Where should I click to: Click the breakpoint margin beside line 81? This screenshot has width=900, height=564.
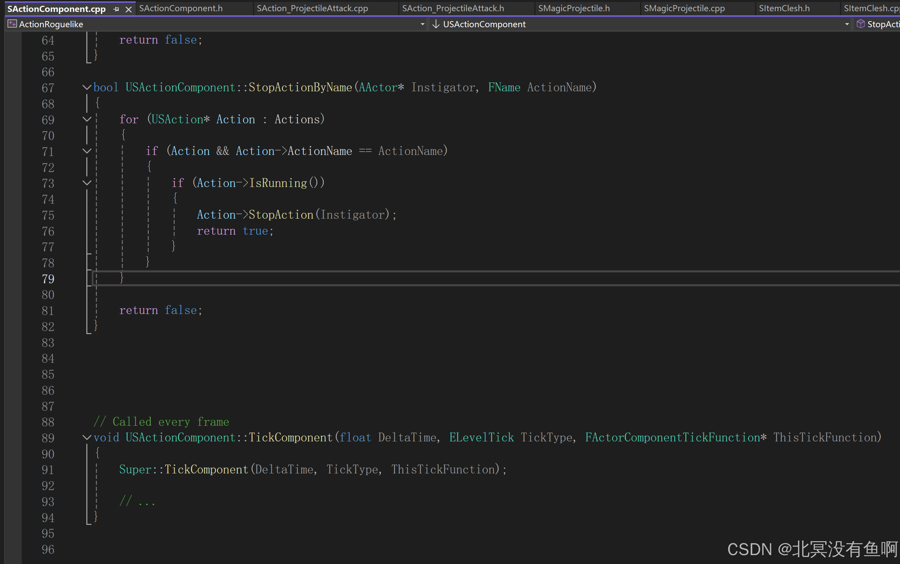pyautogui.click(x=13, y=310)
